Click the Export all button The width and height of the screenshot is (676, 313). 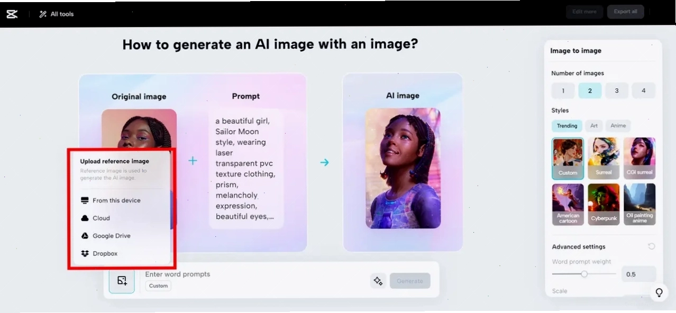click(625, 12)
